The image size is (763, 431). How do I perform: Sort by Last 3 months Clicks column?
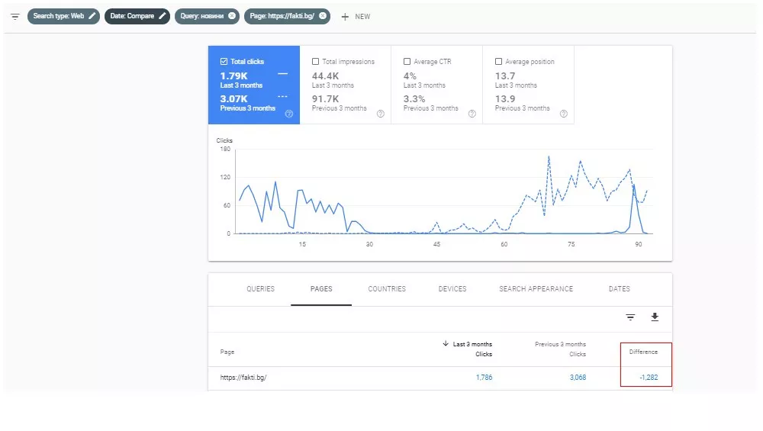tap(467, 349)
